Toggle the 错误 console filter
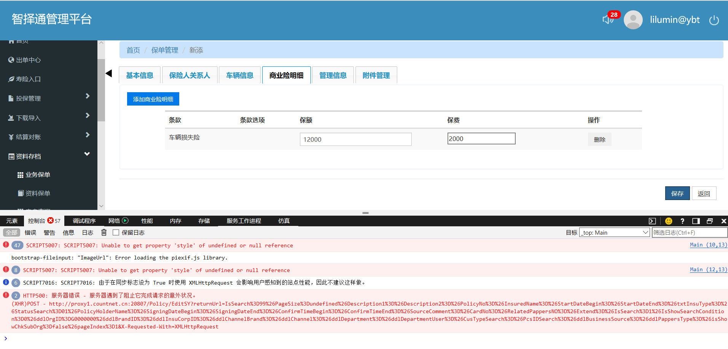 point(30,232)
